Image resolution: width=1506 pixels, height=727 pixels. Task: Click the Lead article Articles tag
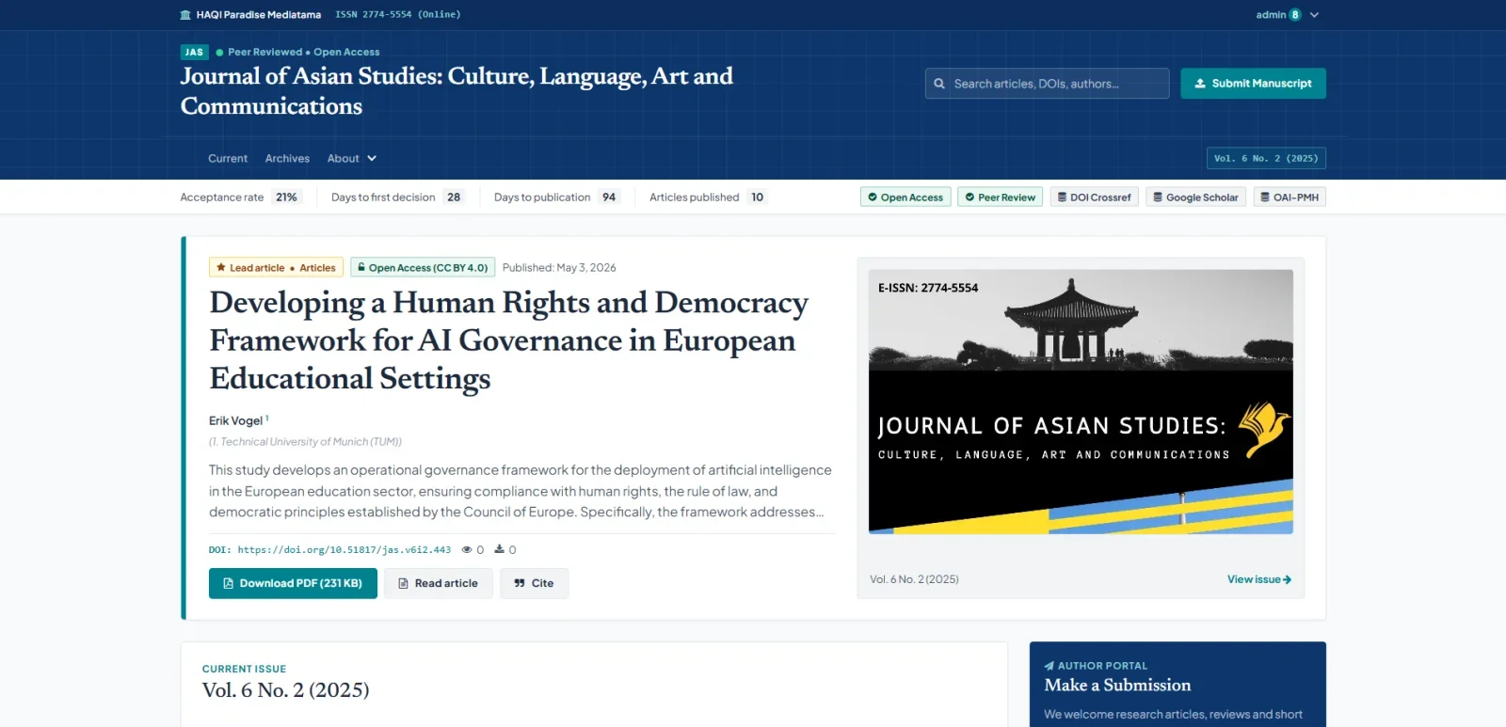coord(276,268)
